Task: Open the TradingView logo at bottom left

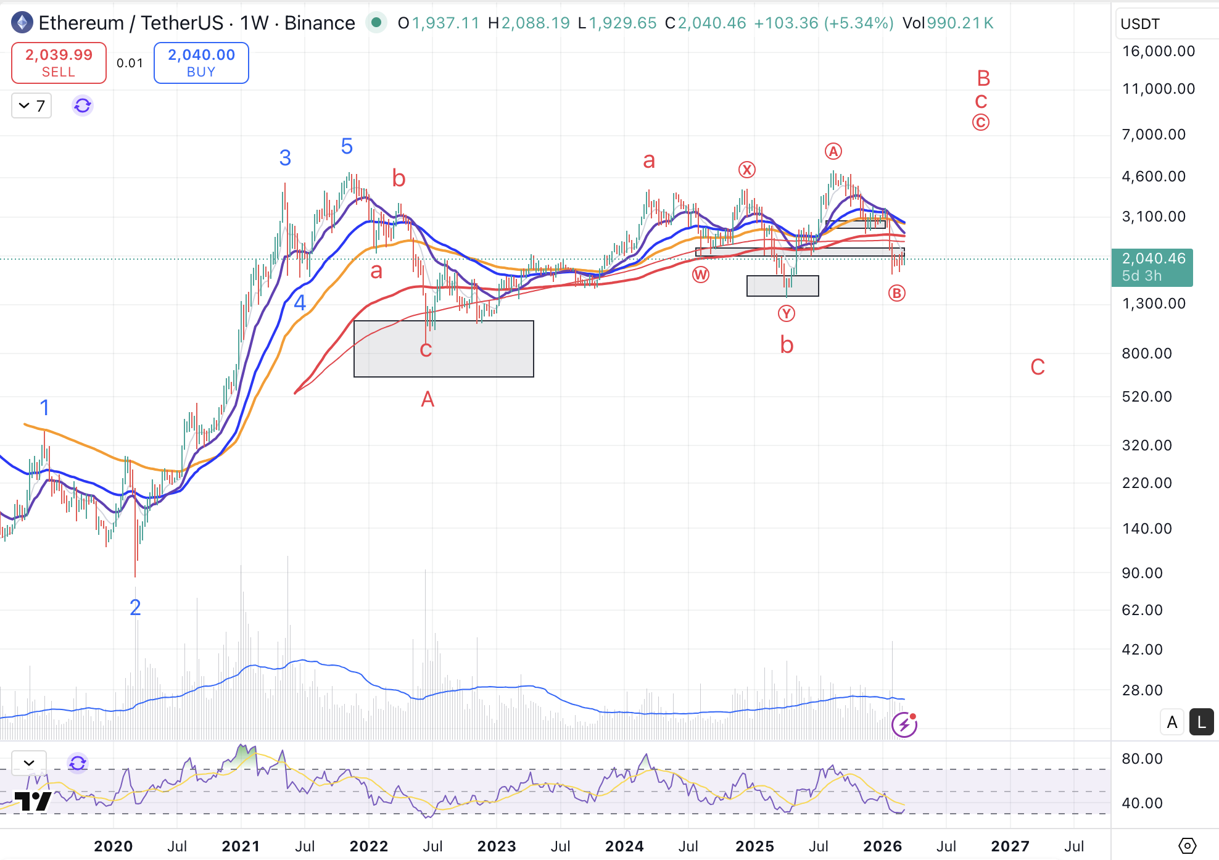Action: (33, 801)
